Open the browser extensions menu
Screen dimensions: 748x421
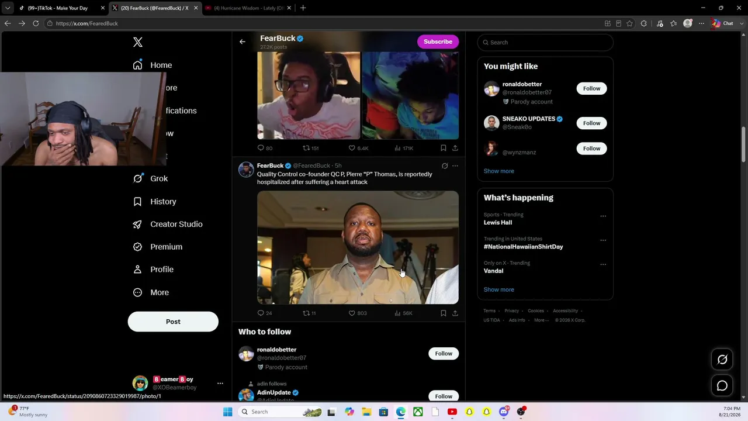[x=644, y=23]
